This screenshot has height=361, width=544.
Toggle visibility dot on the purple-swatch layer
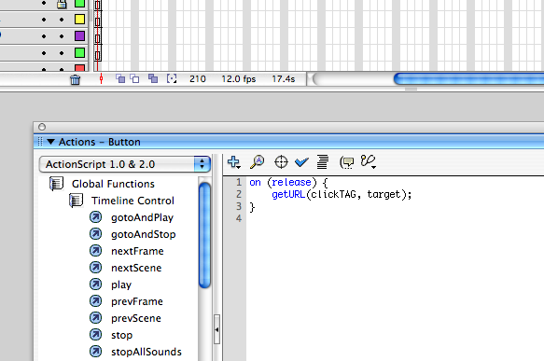pyautogui.click(x=44, y=36)
